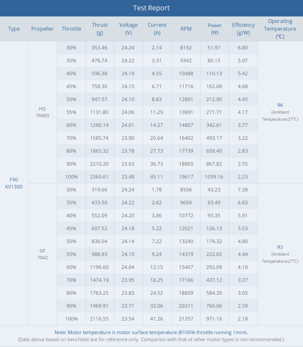Click the 1059.16 power value

[x=214, y=177]
